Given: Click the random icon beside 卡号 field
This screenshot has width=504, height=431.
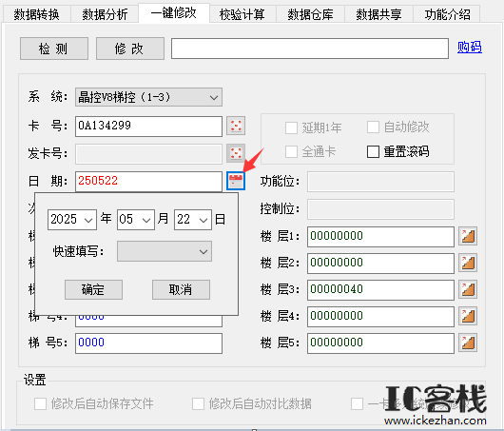Looking at the screenshot, I should pos(236,126).
